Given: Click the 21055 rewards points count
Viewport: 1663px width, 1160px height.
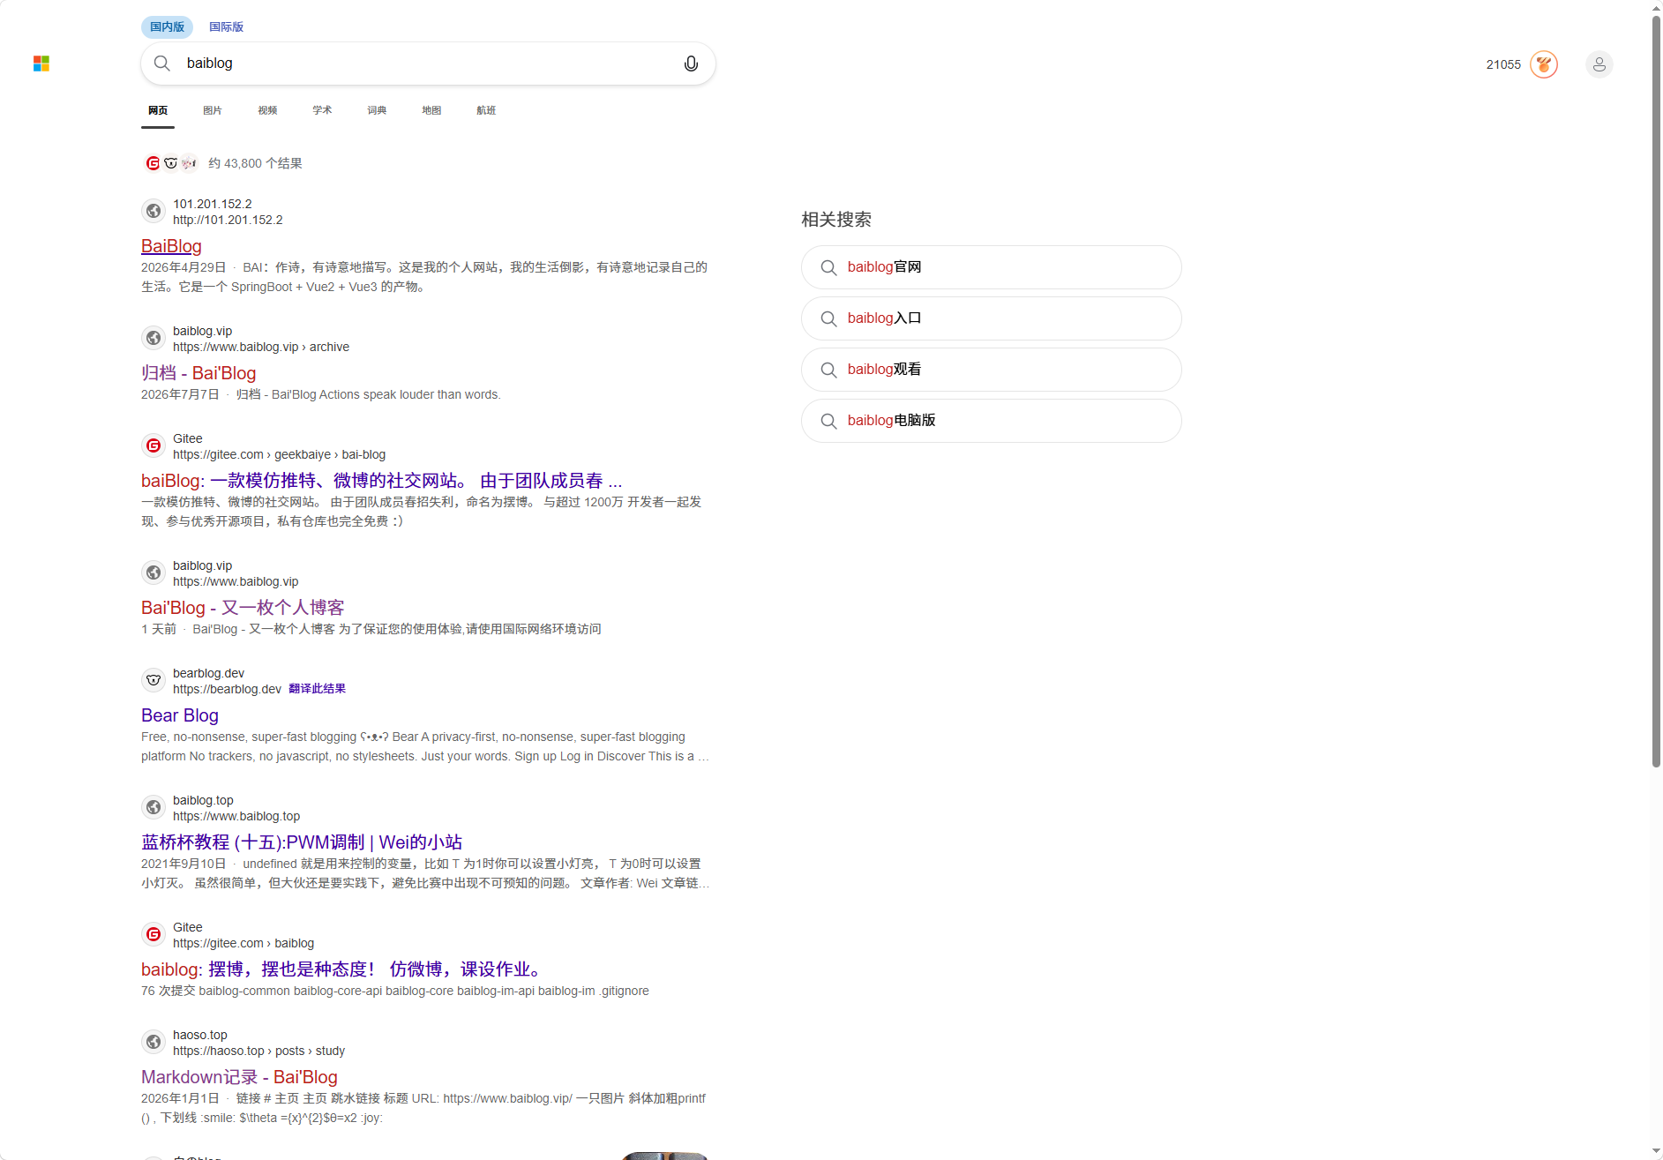Looking at the screenshot, I should click(1503, 64).
